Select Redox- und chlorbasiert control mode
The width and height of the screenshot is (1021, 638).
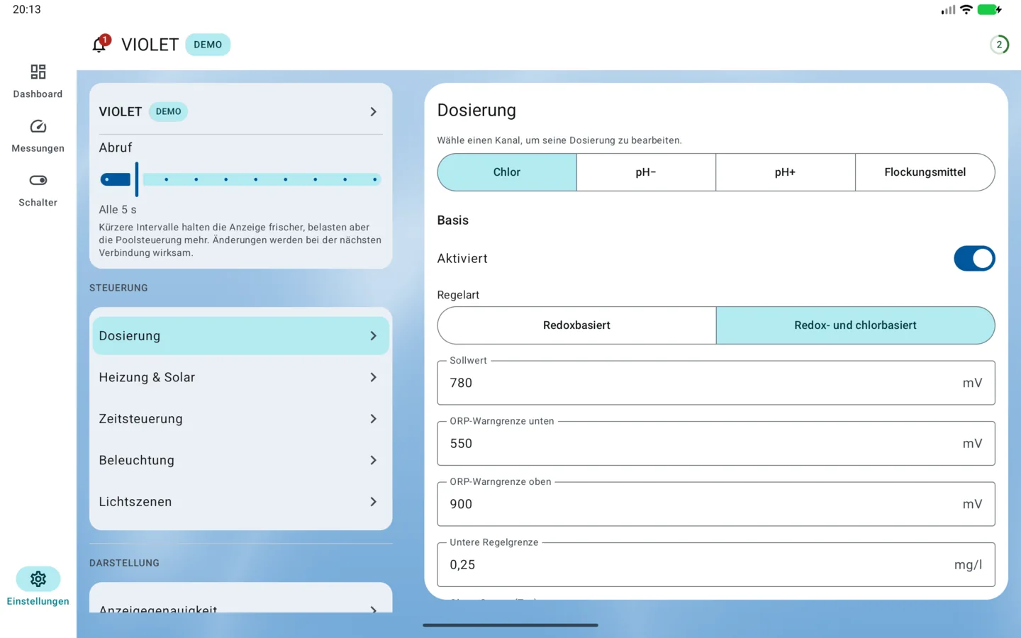click(855, 325)
